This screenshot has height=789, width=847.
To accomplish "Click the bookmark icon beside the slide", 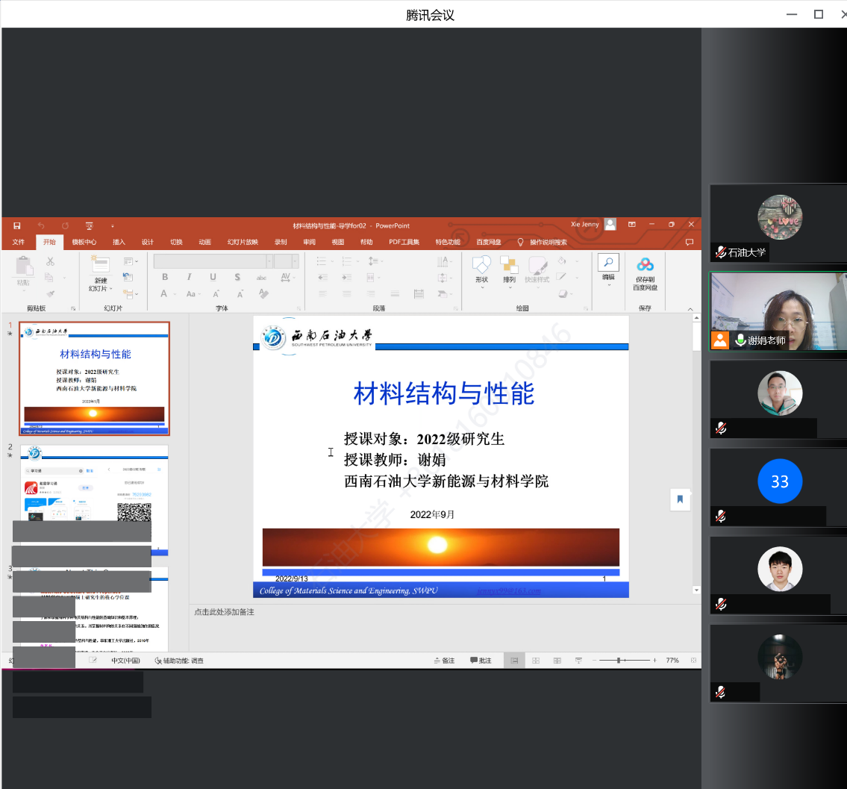I will coord(680,499).
